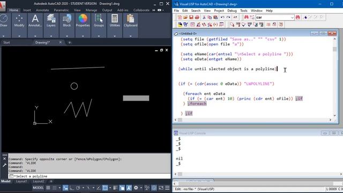Viewport: 343px width, 193px height.
Task: Toggle ortho mode in AutoCAD status bar
Action: tap(72, 188)
